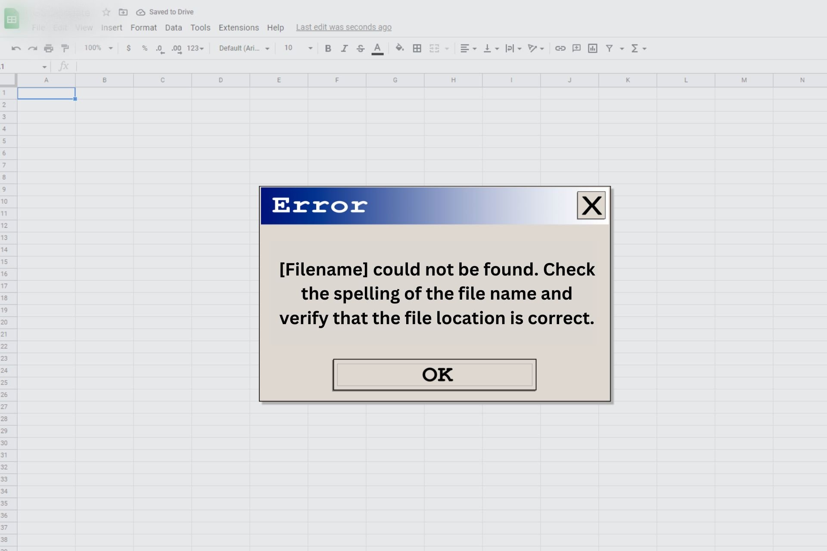
Task: Open the Default (Arial) font dropdown
Action: 244,48
